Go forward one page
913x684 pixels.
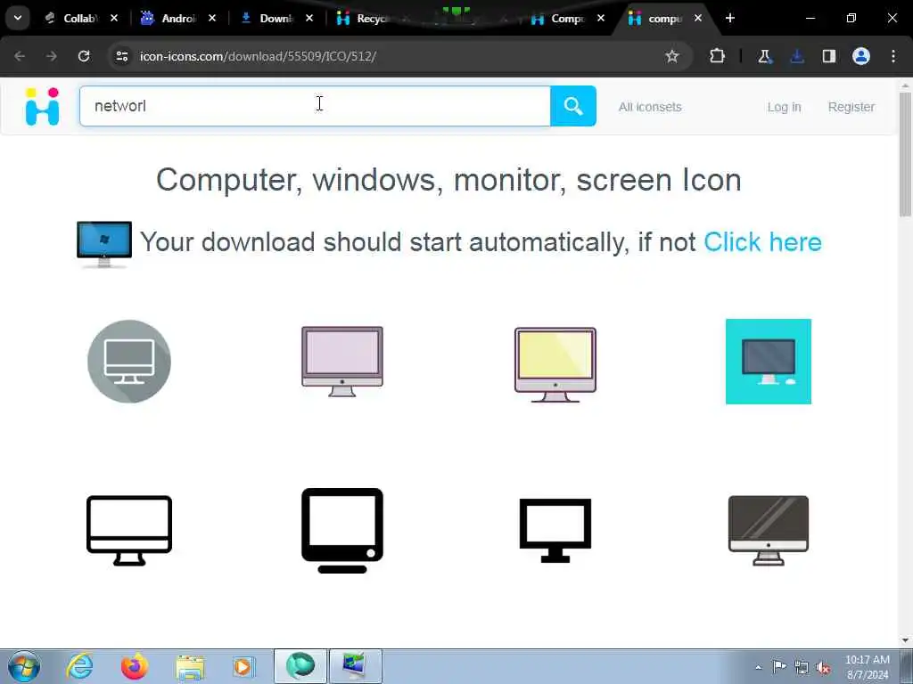click(x=52, y=56)
